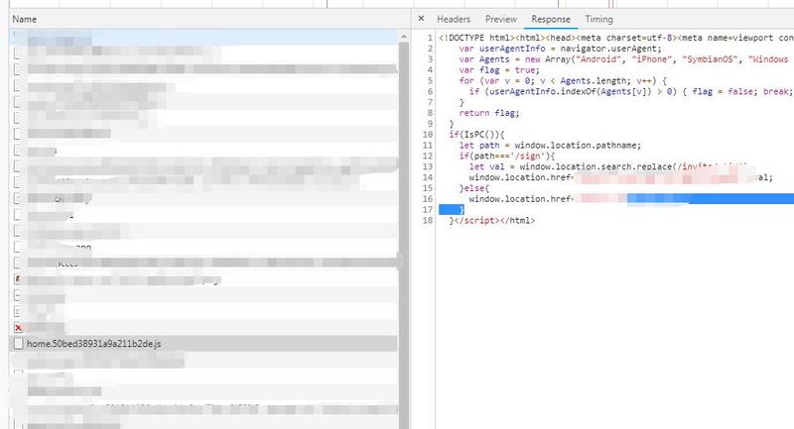The width and height of the screenshot is (794, 429).
Task: Click the 'if(IsPC()){' code line
Action: click(476, 135)
